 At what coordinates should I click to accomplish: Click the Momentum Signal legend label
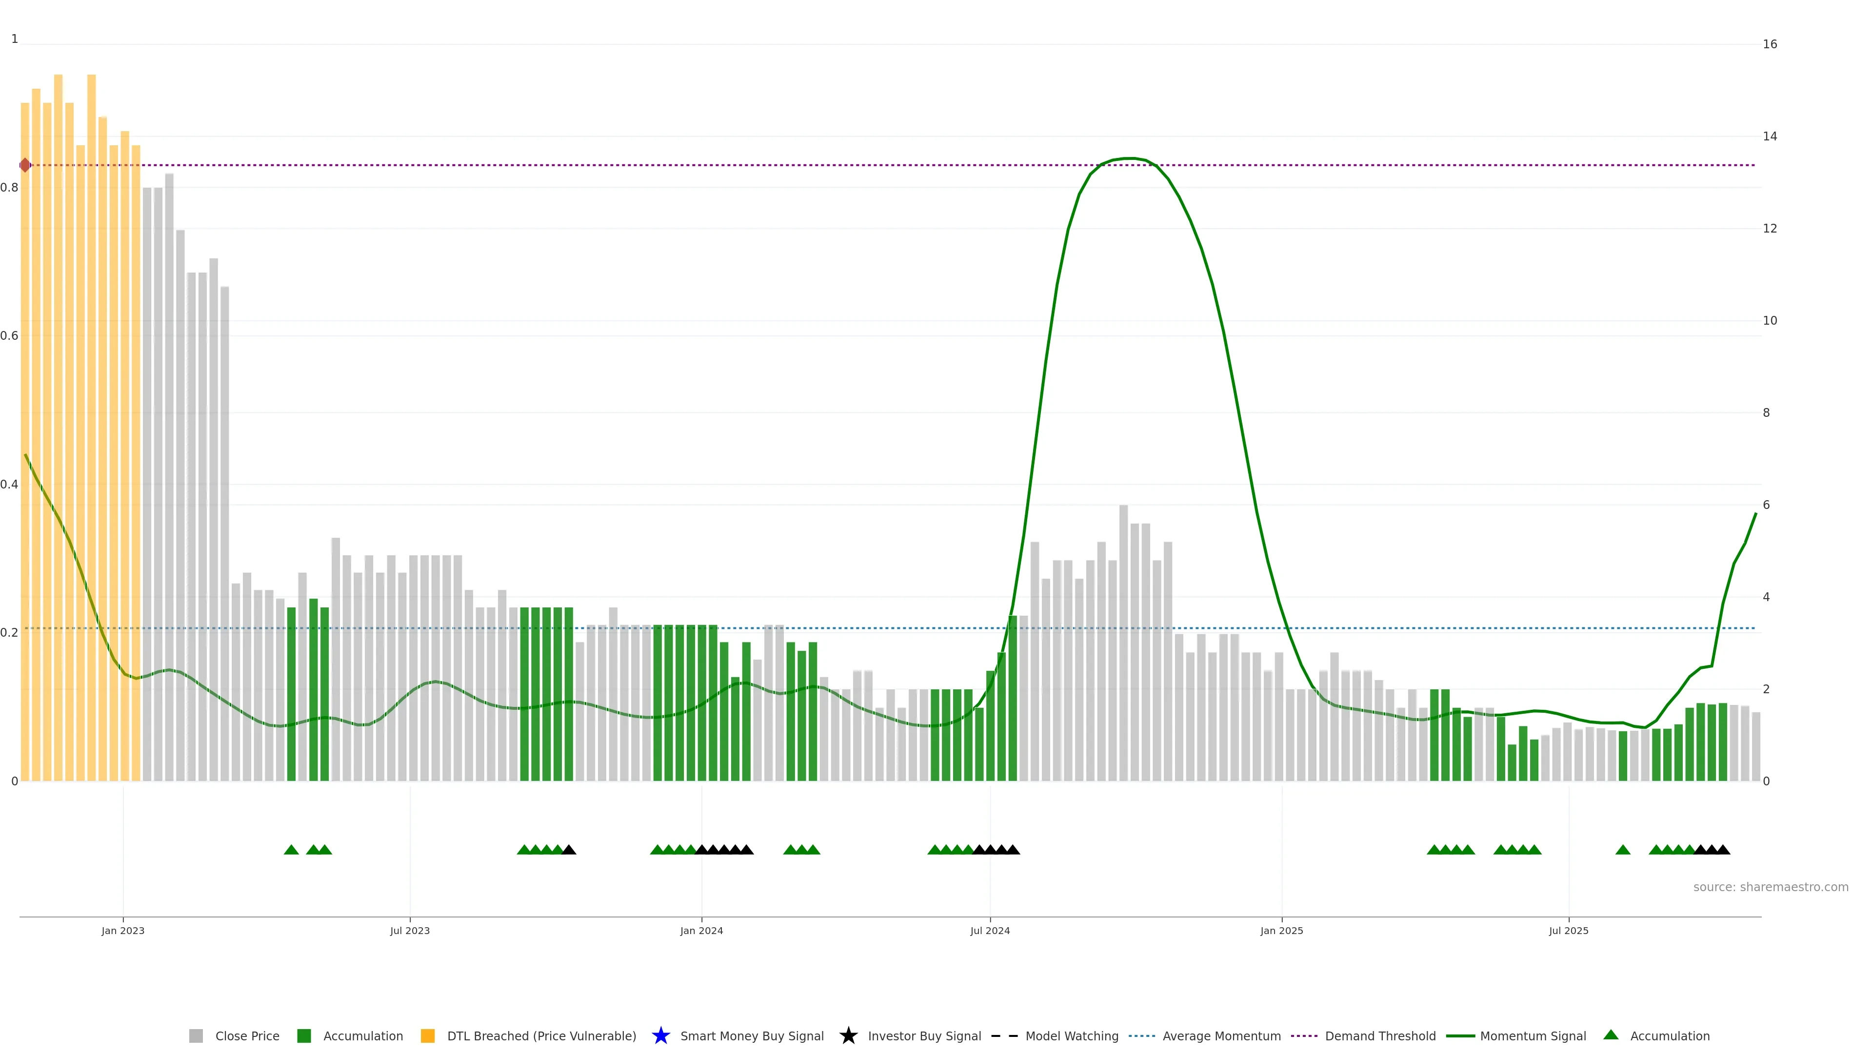click(x=1533, y=1035)
